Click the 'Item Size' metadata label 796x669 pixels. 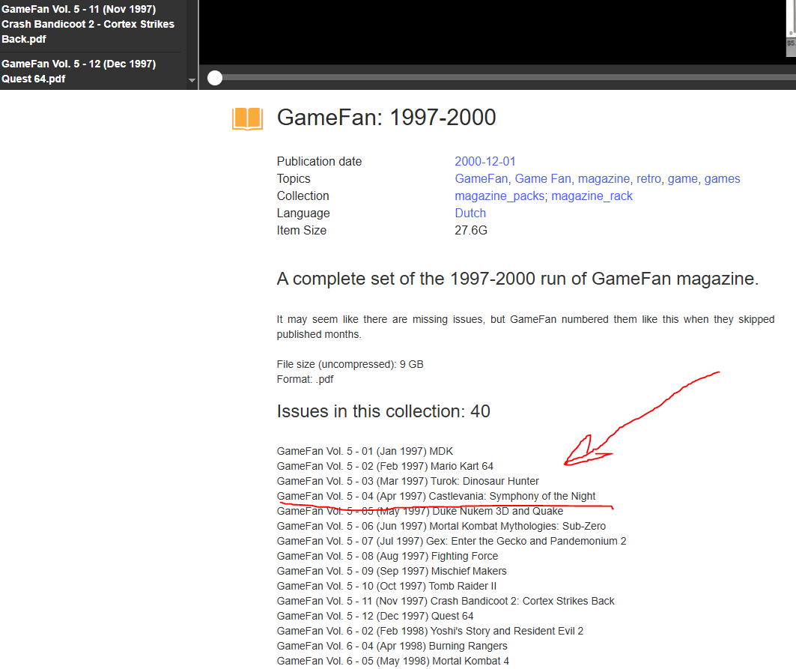coord(302,231)
